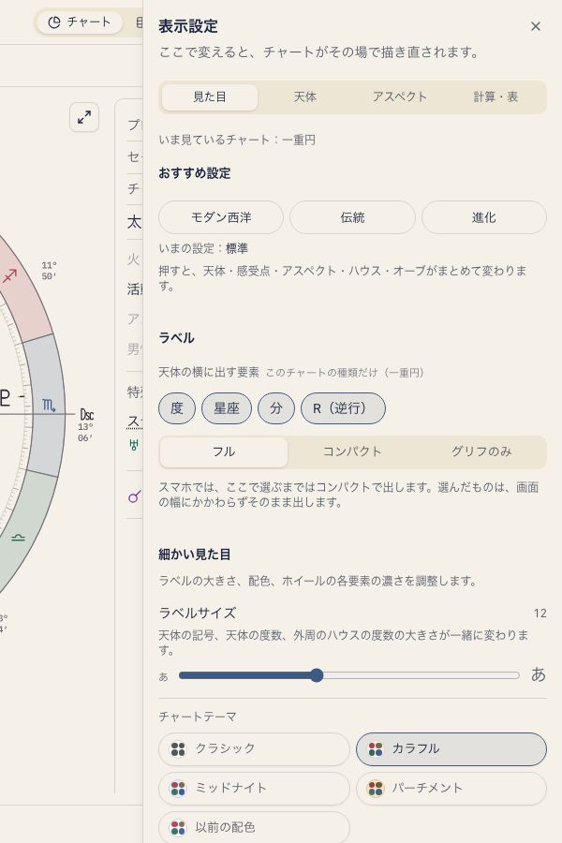Click the Sagittarius glyph on the chart wheel
The width and height of the screenshot is (562, 843).
pyautogui.click(x=9, y=275)
